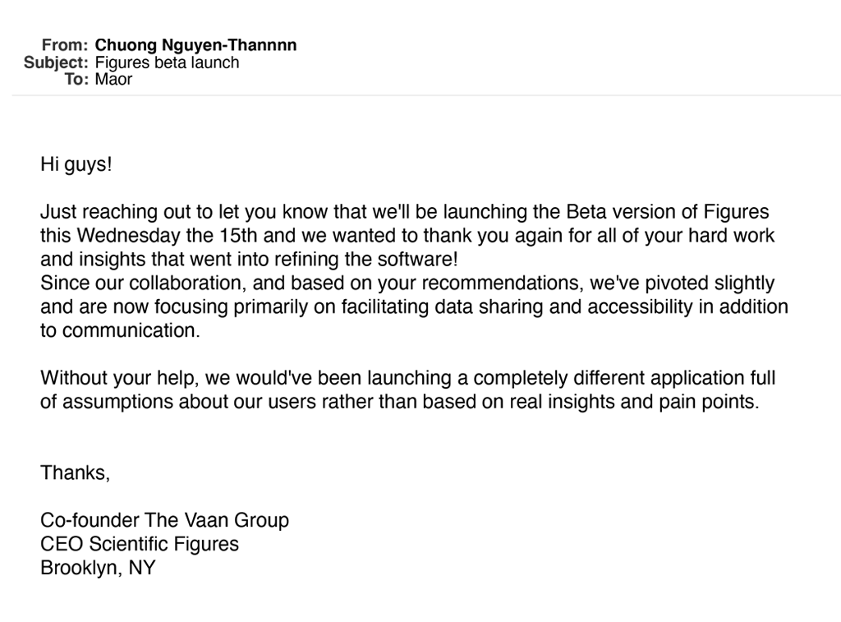Click the text Wednesday the 15th
The height and width of the screenshot is (622, 841).
[x=168, y=236]
